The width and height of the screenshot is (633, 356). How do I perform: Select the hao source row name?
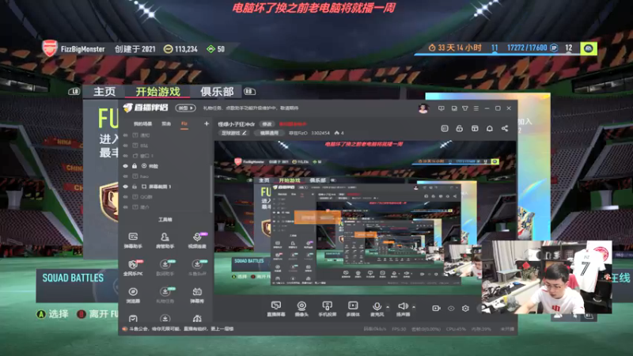145,176
